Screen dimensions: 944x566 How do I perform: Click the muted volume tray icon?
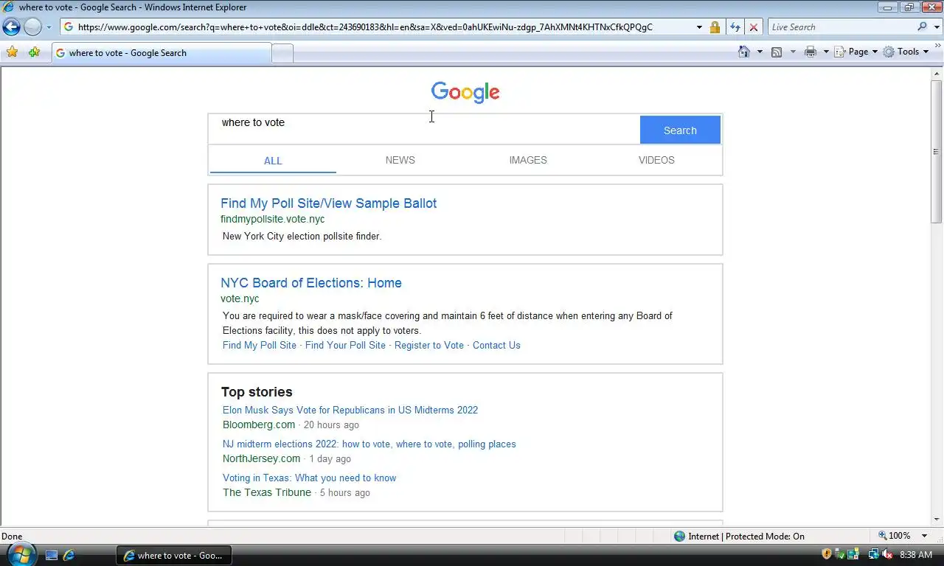(887, 554)
